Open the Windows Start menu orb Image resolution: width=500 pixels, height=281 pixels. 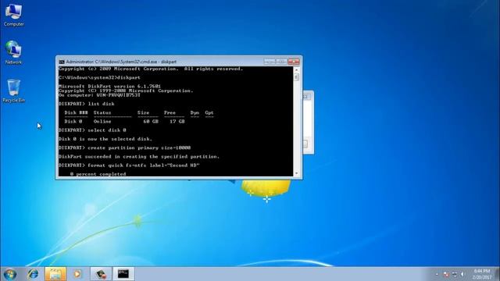10,274
